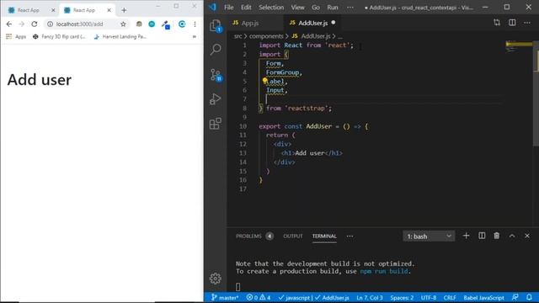The width and height of the screenshot is (539, 303).
Task: Bookmark this page with the star icon
Action: tap(123, 24)
